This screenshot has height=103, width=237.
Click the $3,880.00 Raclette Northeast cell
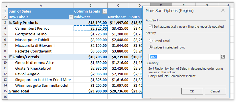click(118, 51)
